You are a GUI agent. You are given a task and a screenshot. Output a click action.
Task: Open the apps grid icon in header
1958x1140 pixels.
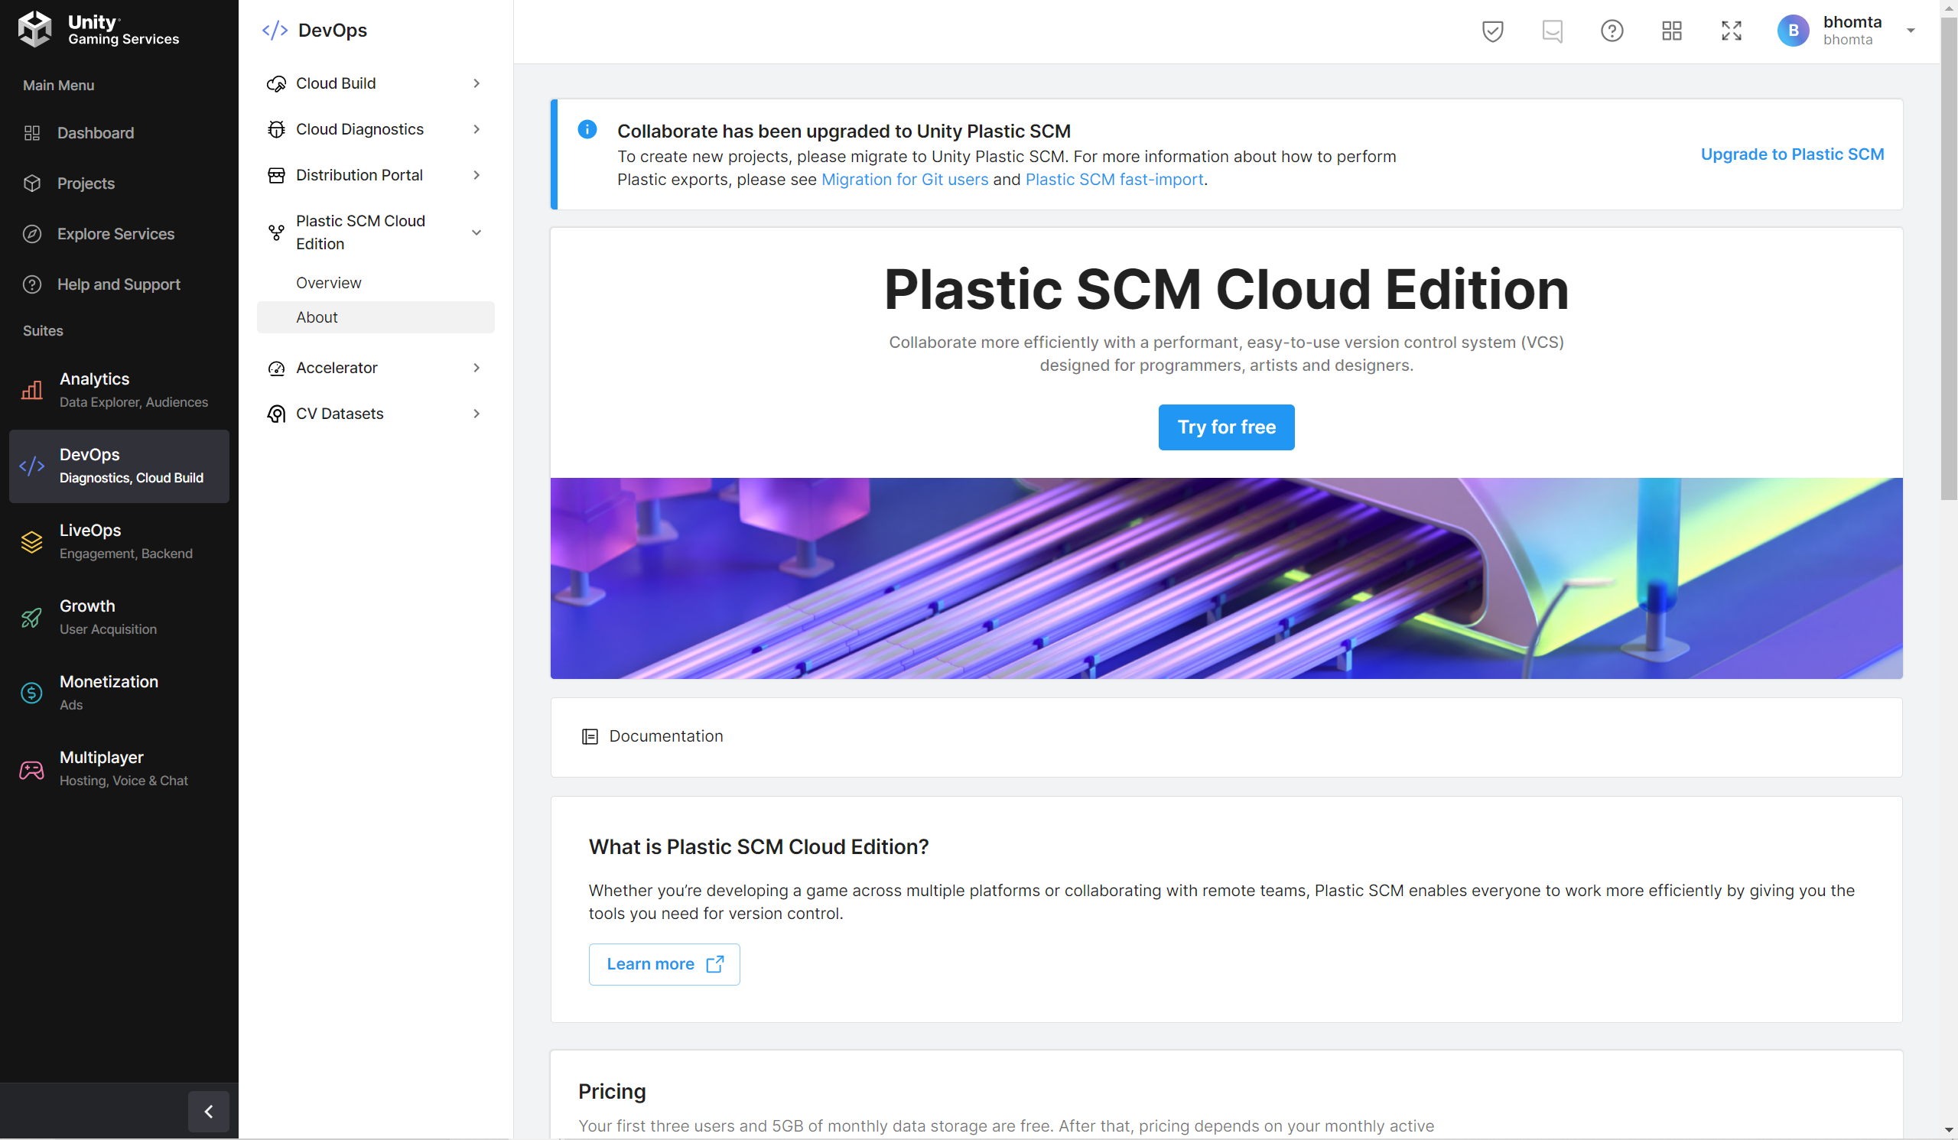[x=1671, y=31]
